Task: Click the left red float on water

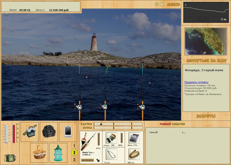Action: [87, 76]
